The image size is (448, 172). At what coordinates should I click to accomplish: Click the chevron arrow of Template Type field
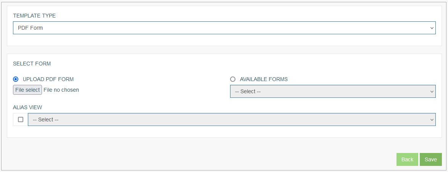tap(432, 28)
